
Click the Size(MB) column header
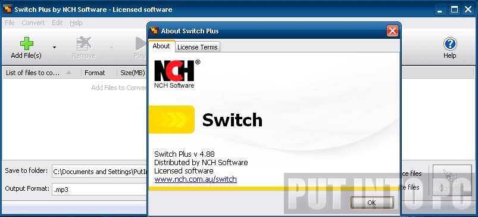(x=132, y=73)
